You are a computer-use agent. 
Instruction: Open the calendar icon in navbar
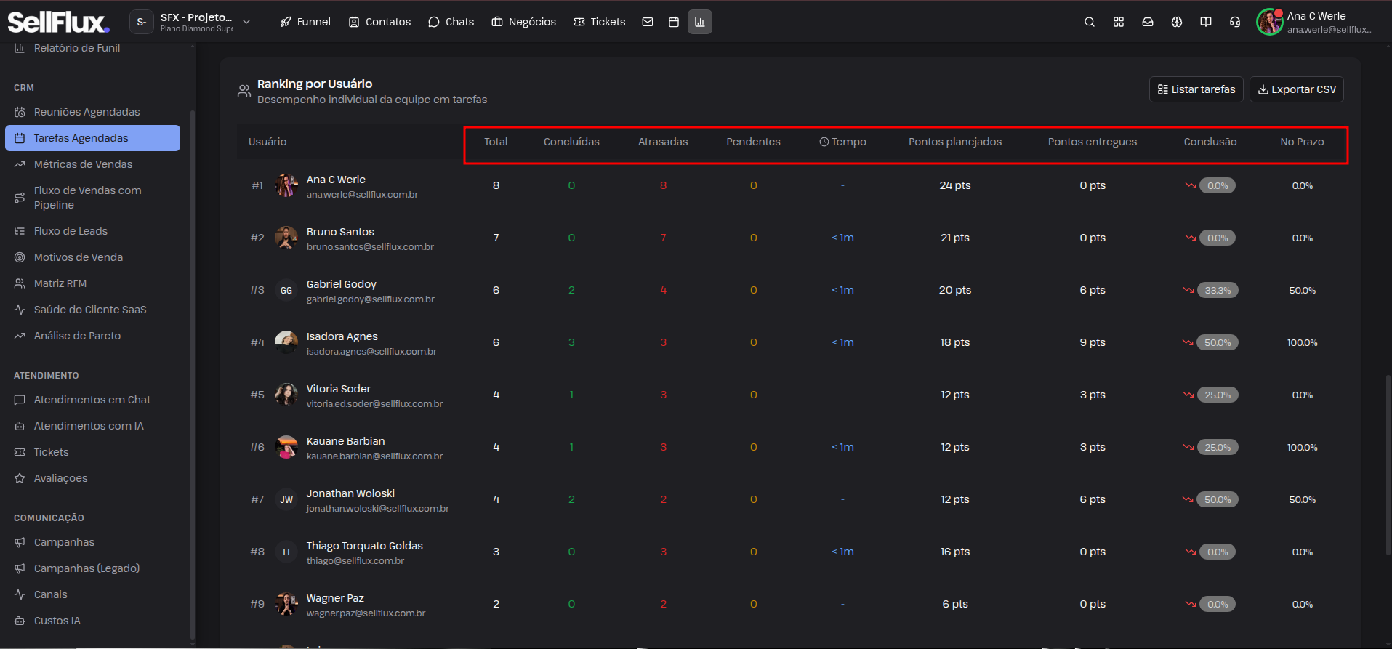tap(674, 22)
